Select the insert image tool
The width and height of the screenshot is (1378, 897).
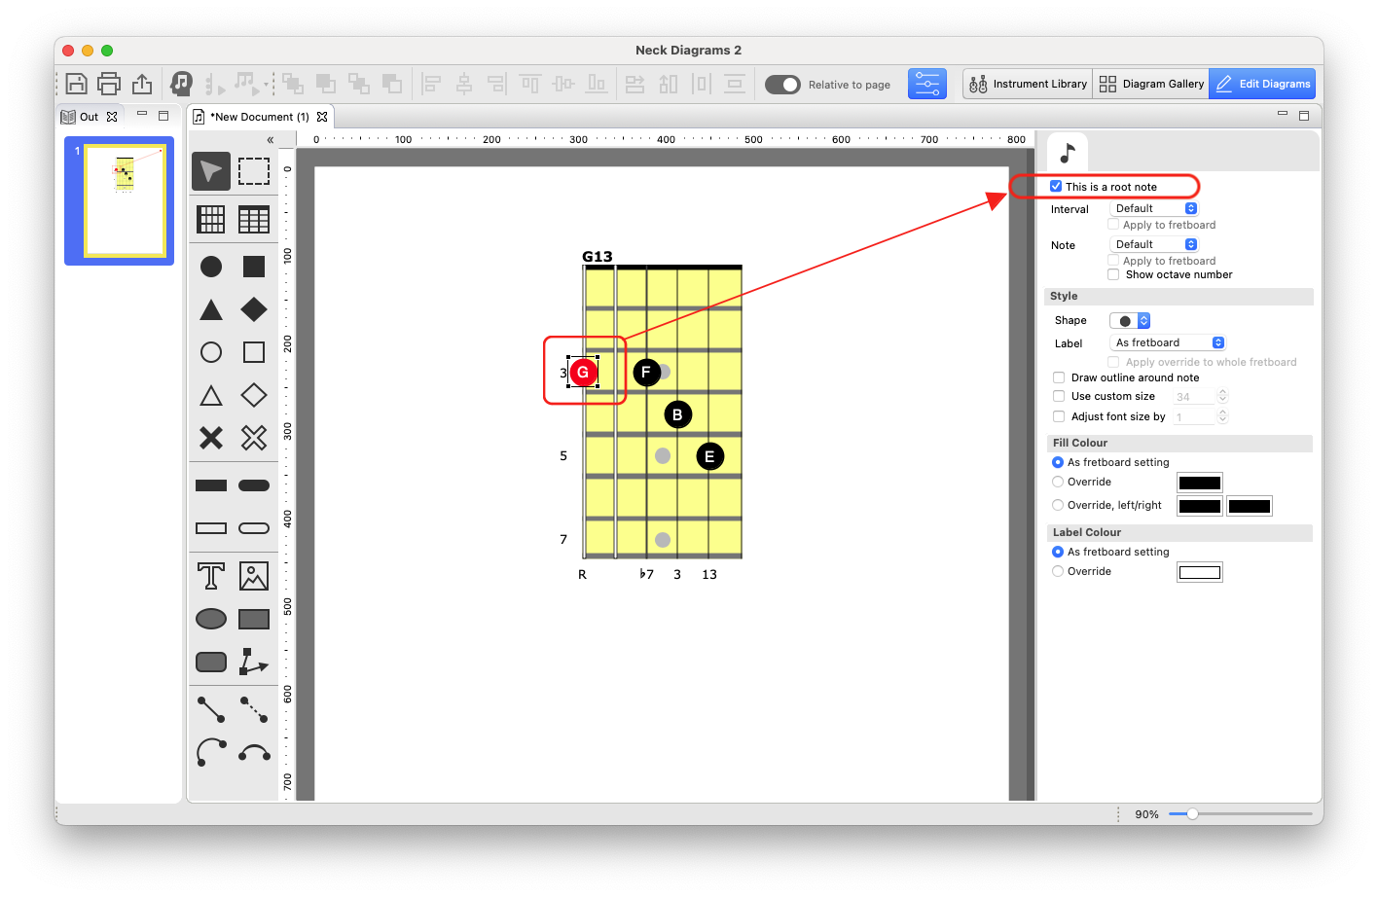[253, 576]
